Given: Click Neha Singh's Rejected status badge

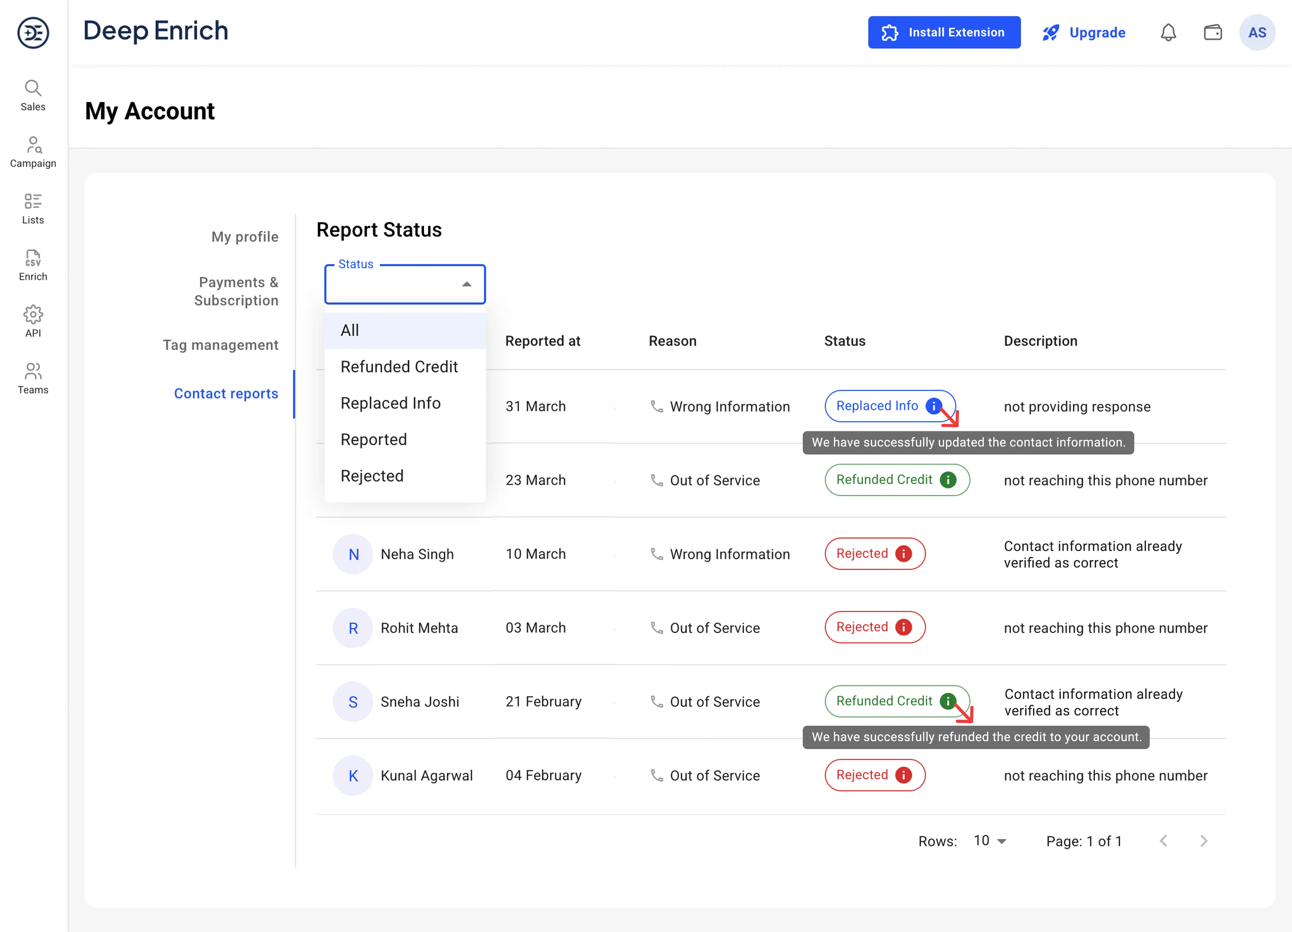Looking at the screenshot, I should pos(875,554).
